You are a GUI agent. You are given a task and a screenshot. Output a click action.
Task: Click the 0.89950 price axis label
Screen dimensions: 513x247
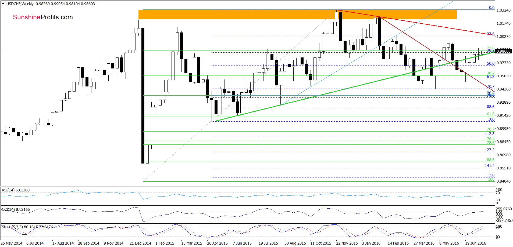(x=504, y=129)
